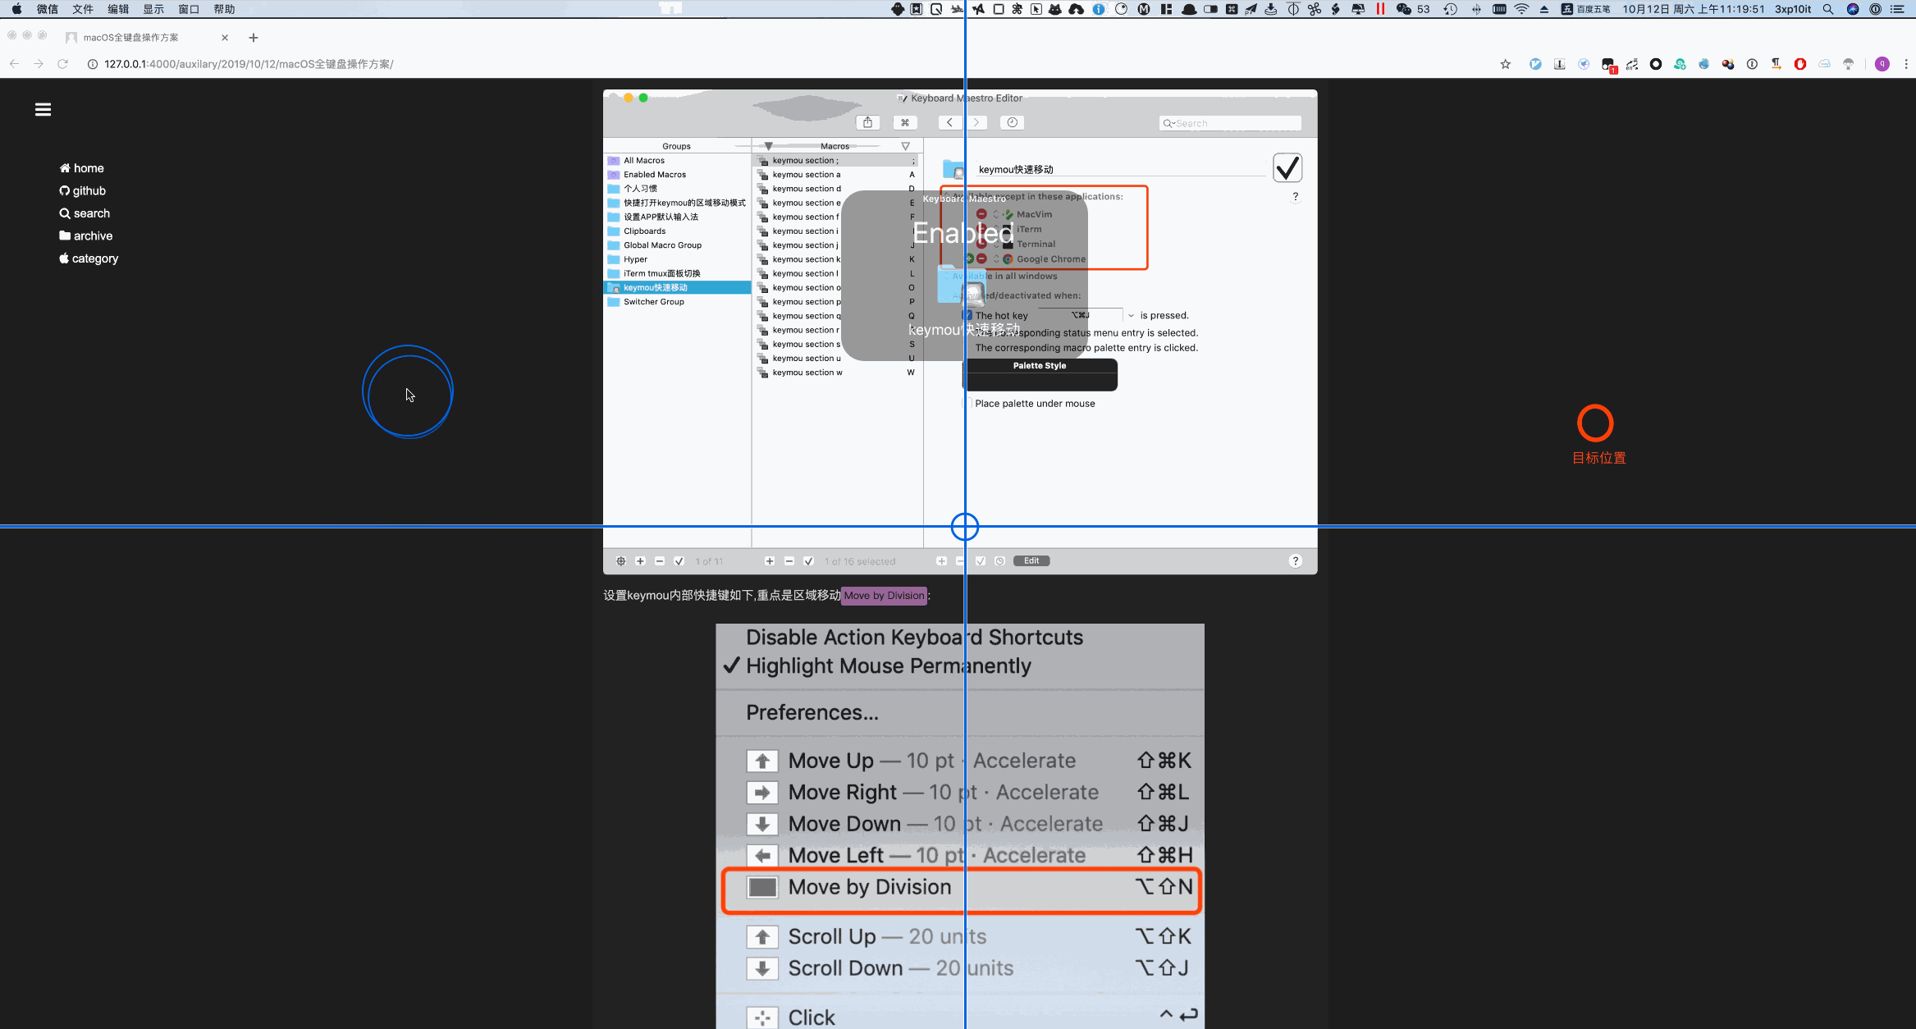1916x1029 pixels.
Task: Open the new tab plus button
Action: (254, 38)
